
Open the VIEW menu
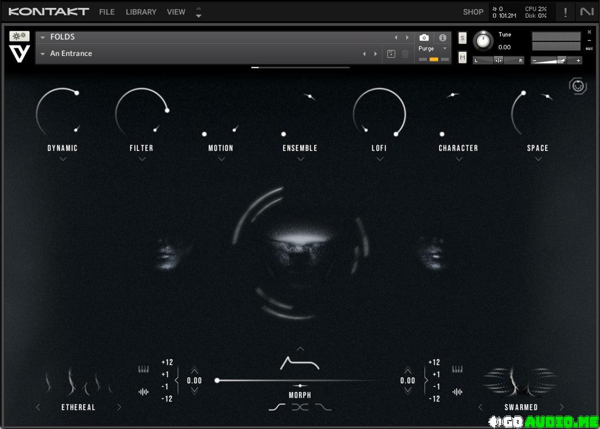coord(176,12)
